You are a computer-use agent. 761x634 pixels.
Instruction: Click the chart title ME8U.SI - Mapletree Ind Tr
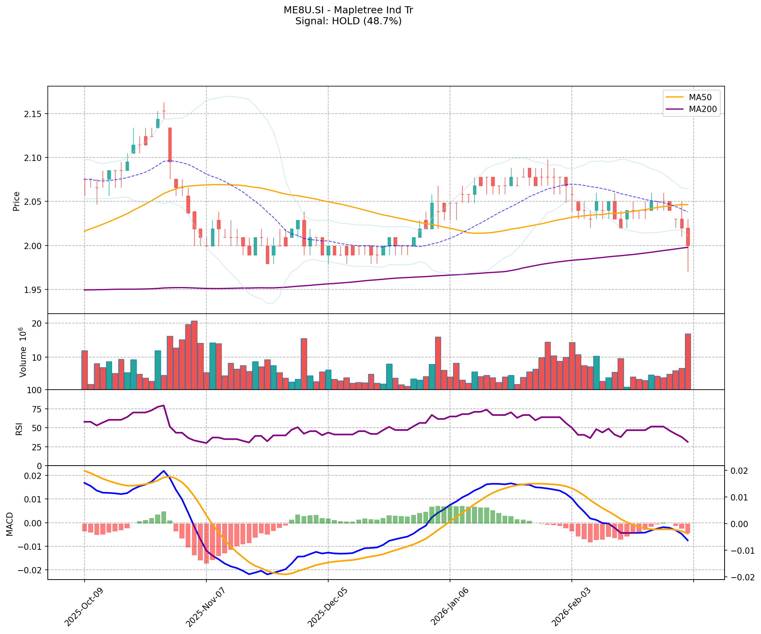pyautogui.click(x=348, y=10)
